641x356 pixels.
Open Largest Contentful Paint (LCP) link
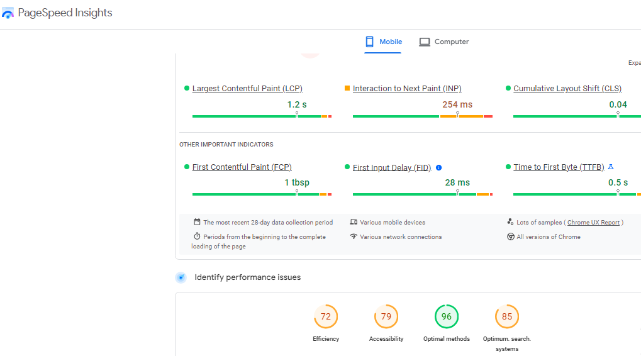[247, 88]
